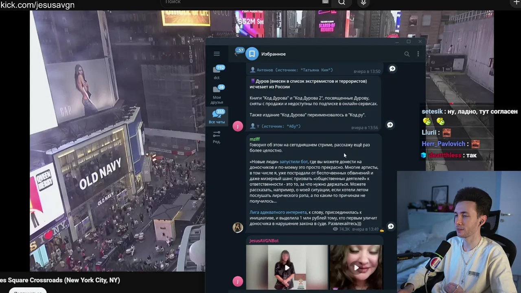Click the Избранное chat title

(x=274, y=54)
